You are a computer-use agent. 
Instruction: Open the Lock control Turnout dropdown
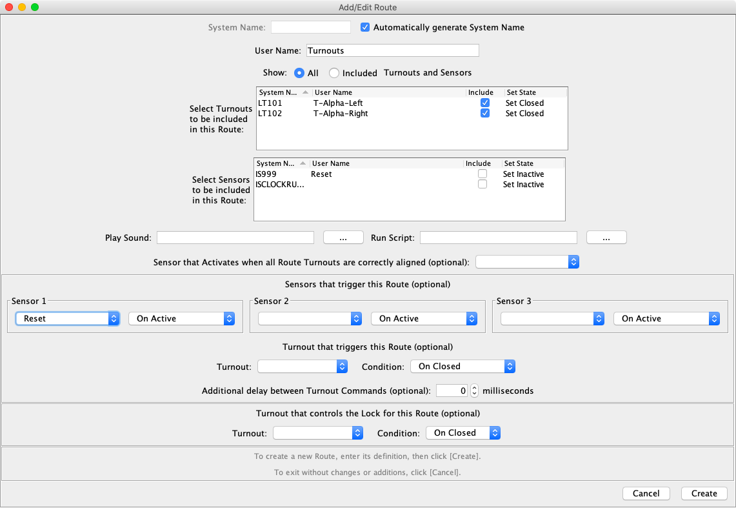tap(318, 433)
